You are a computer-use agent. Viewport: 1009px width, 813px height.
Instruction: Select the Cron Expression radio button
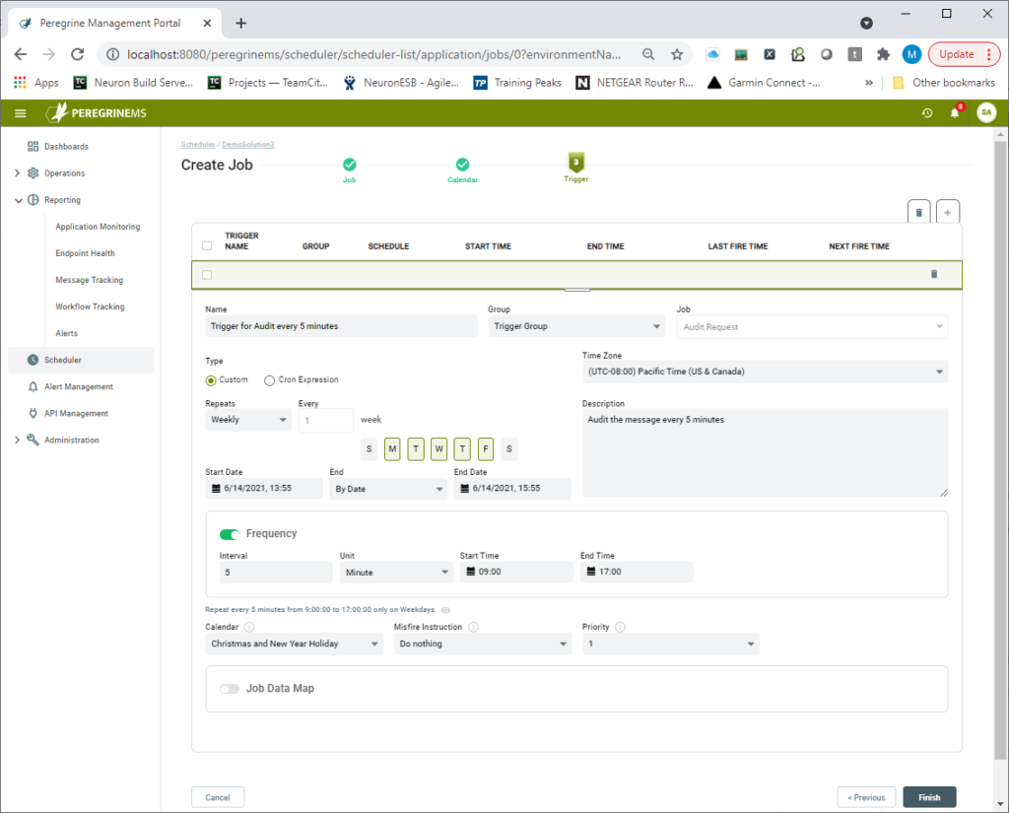pyautogui.click(x=269, y=379)
